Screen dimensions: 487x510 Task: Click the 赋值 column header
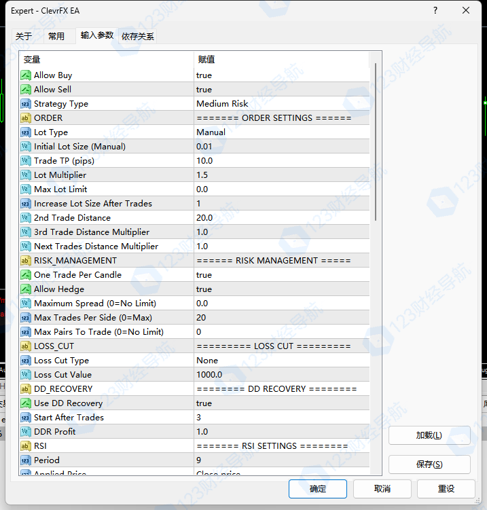click(282, 60)
